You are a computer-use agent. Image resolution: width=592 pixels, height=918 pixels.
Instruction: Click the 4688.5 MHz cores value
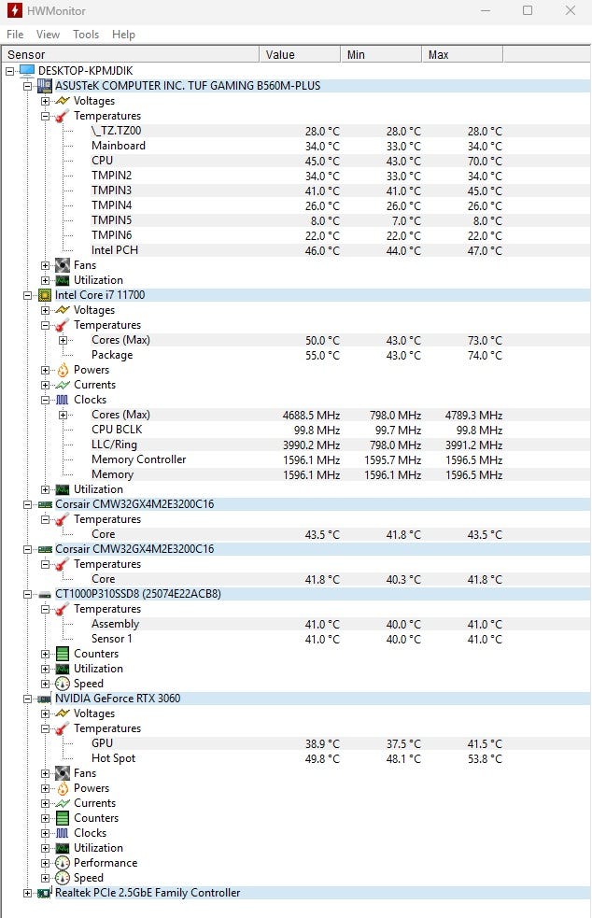pyautogui.click(x=311, y=415)
